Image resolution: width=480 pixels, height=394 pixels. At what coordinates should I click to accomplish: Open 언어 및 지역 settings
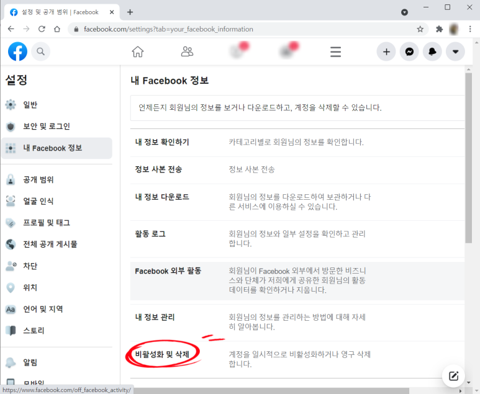pos(57,309)
